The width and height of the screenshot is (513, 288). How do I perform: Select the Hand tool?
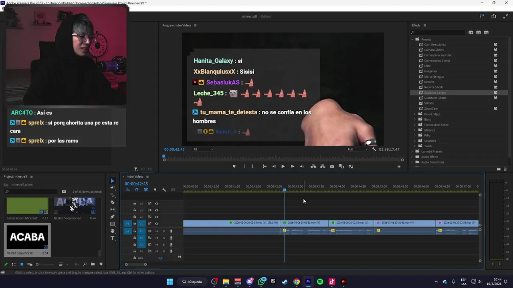tap(112, 231)
